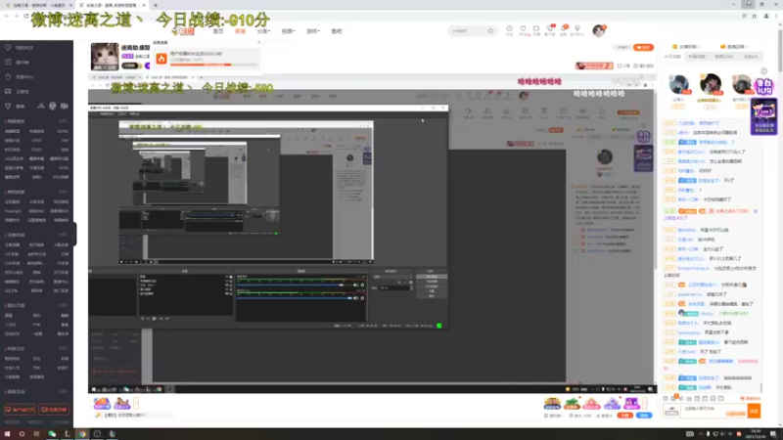Switch to 钻粉 tab in right panel
Image resolution: width=783 pixels, height=440 pixels.
click(751, 57)
